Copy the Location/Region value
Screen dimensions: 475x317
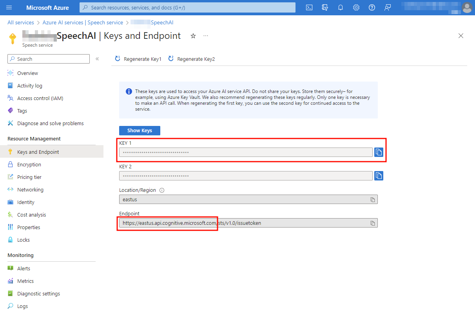click(x=373, y=200)
